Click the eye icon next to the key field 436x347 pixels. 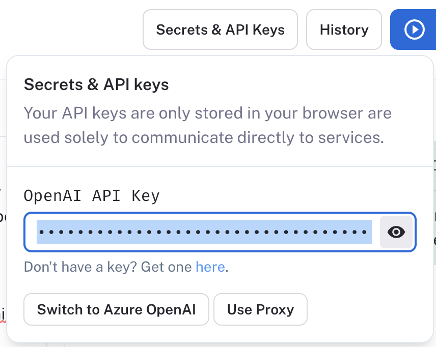click(x=396, y=232)
